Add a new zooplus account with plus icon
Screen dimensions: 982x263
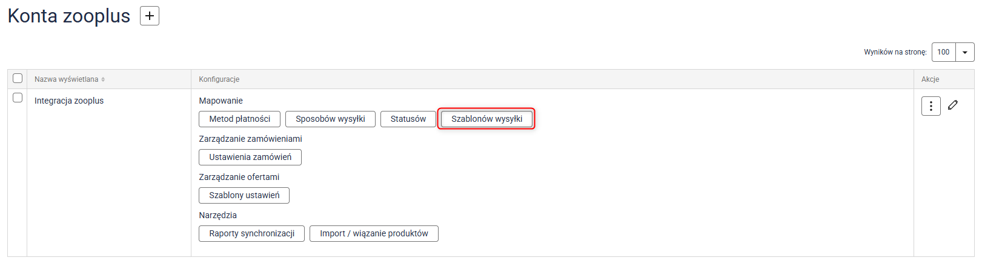coord(150,16)
